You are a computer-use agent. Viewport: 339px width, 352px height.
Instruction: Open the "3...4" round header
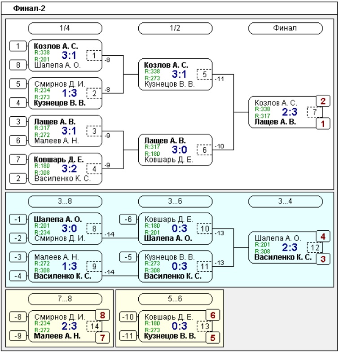[286, 201]
